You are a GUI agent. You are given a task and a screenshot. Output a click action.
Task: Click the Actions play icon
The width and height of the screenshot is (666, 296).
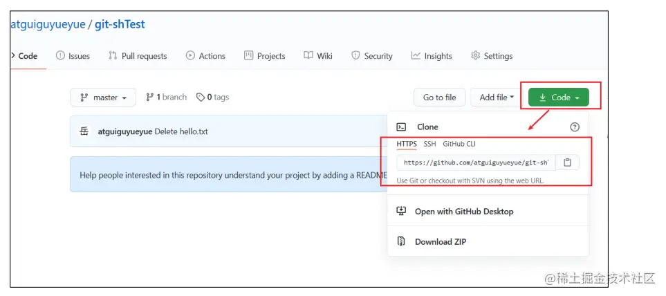pyautogui.click(x=190, y=55)
